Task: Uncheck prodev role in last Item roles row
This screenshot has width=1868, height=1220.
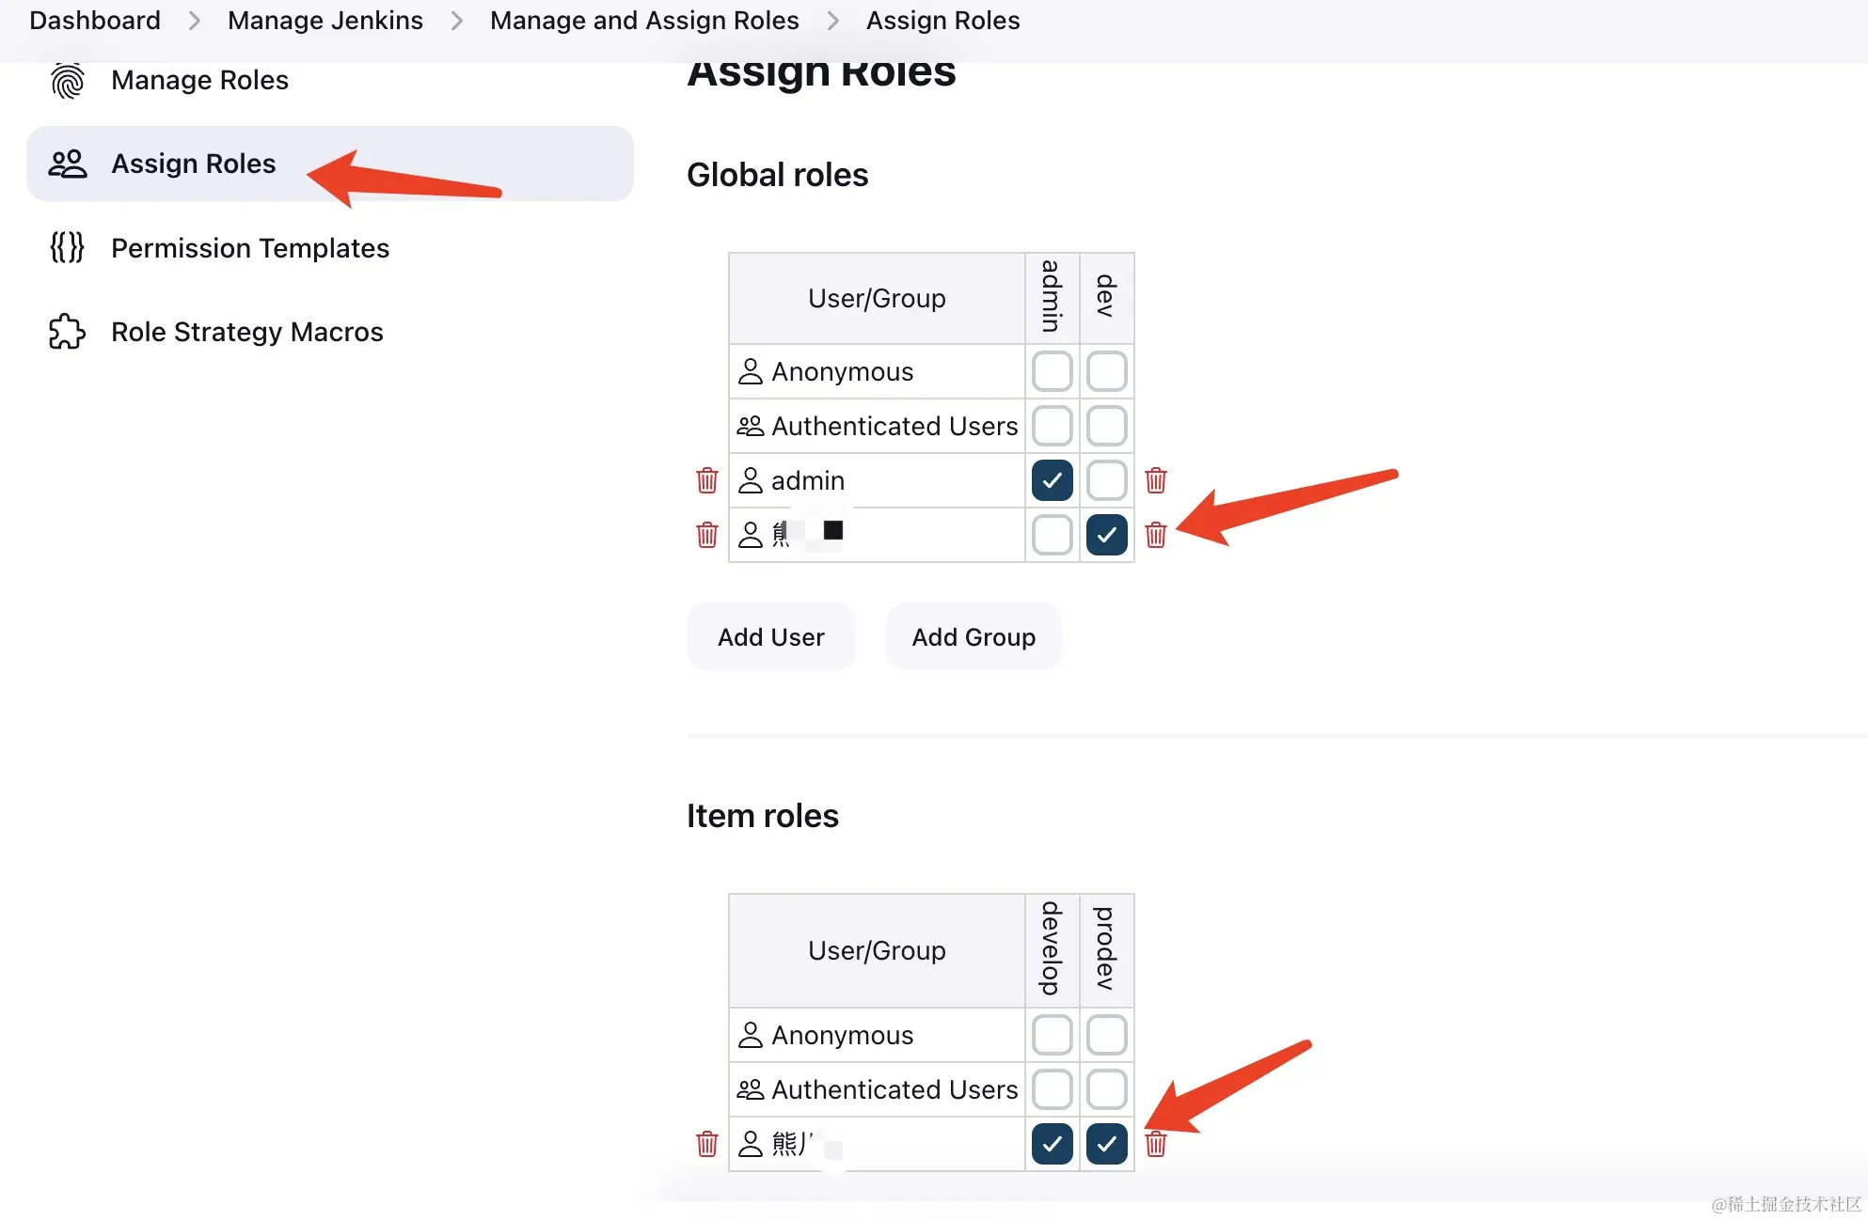Action: click(x=1106, y=1144)
